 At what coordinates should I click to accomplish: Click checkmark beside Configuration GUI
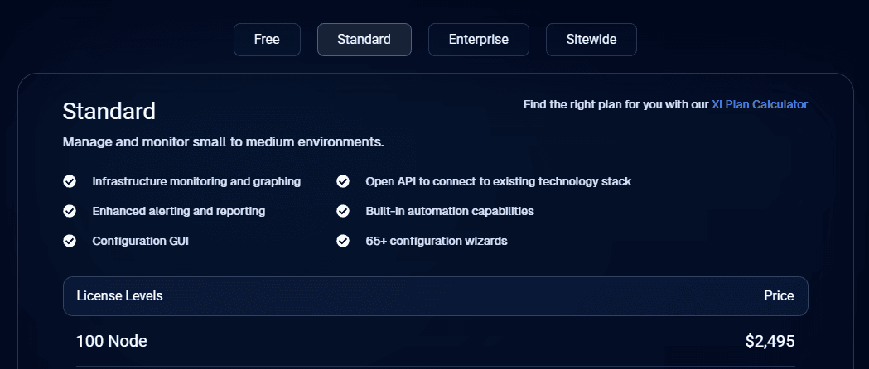(70, 242)
